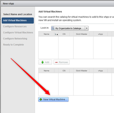Click the Add Virtual Machines heading
This screenshot has width=114, height=113.
tap(50, 11)
